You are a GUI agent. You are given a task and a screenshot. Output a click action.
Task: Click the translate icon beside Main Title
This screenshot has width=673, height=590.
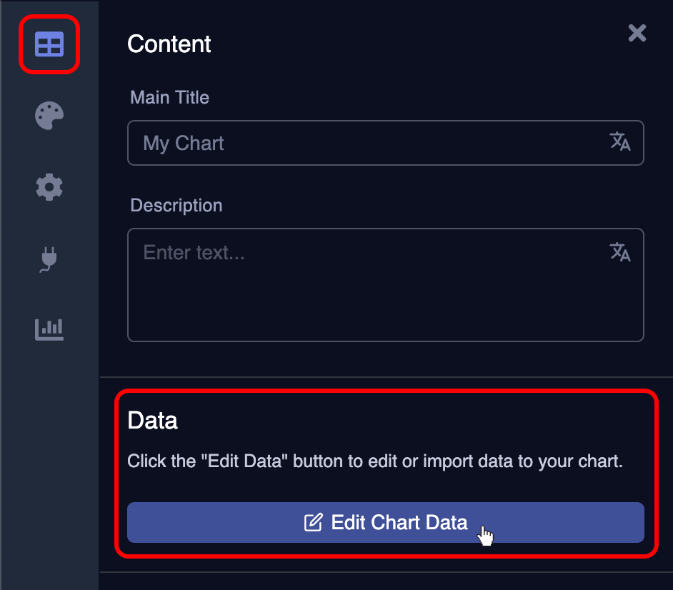[621, 143]
